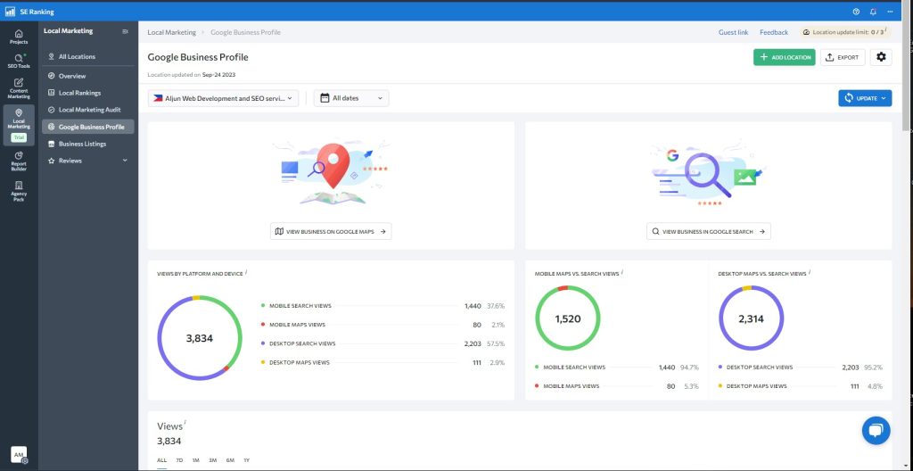Open Report Builder in the left rail
The image size is (913, 471).
[x=19, y=161]
